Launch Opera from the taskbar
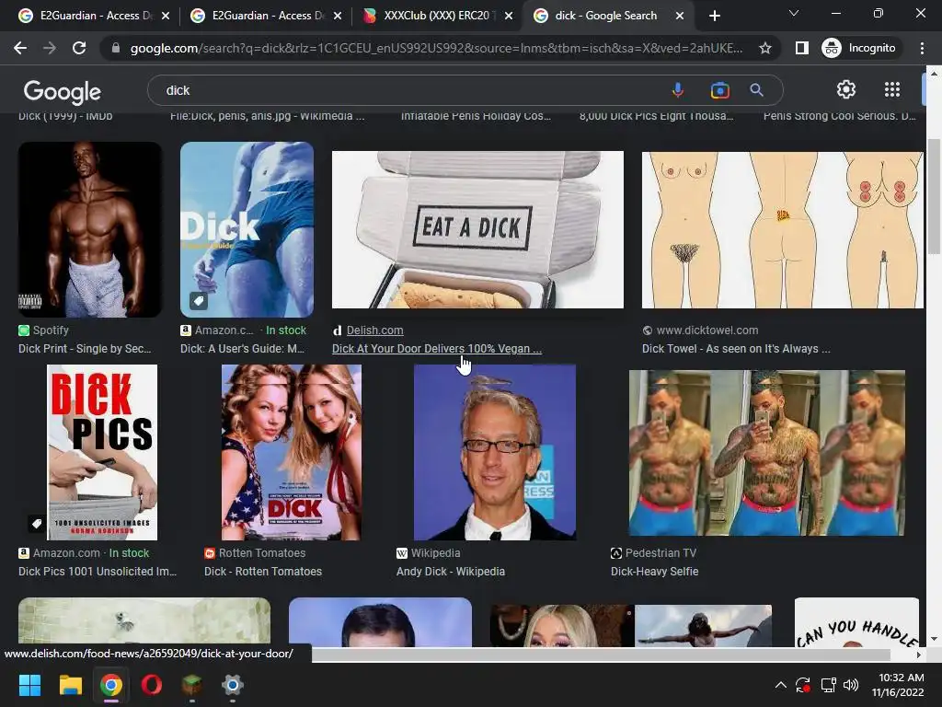Image resolution: width=942 pixels, height=707 pixels. (x=152, y=685)
